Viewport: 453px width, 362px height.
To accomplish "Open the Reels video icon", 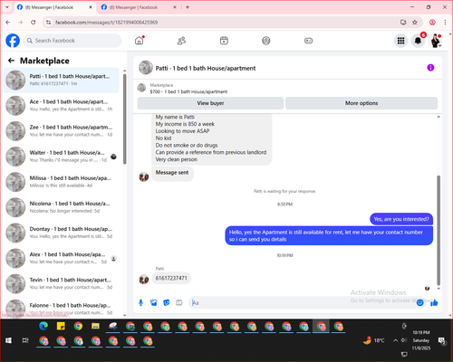I will 224,41.
